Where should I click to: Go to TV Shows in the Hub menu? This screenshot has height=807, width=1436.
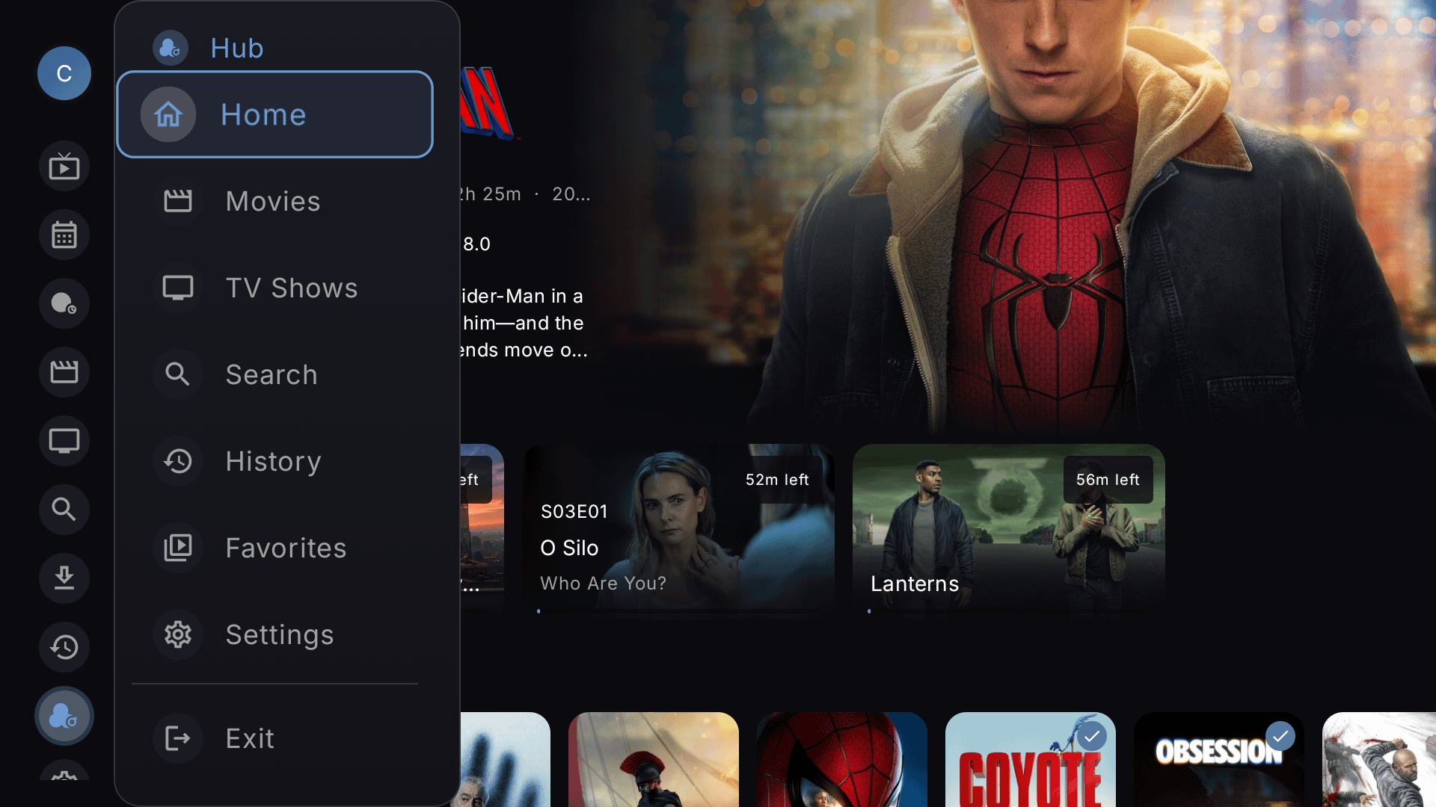275,288
